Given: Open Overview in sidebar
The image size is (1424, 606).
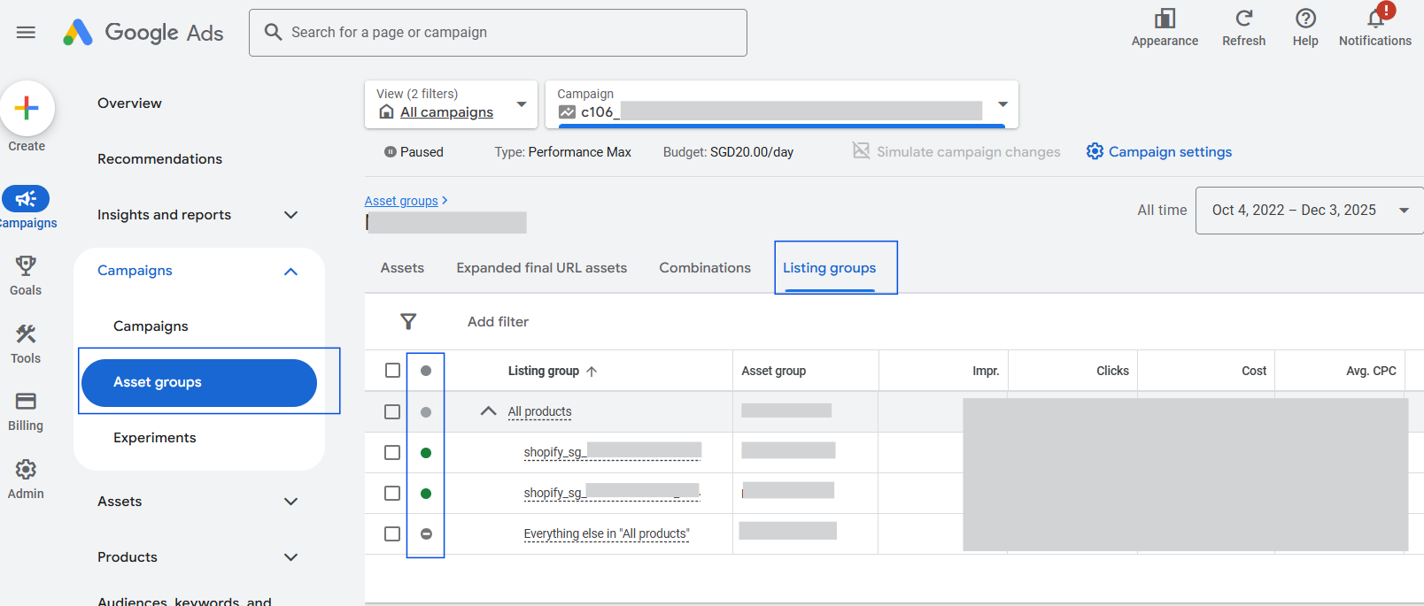Looking at the screenshot, I should pos(129,104).
